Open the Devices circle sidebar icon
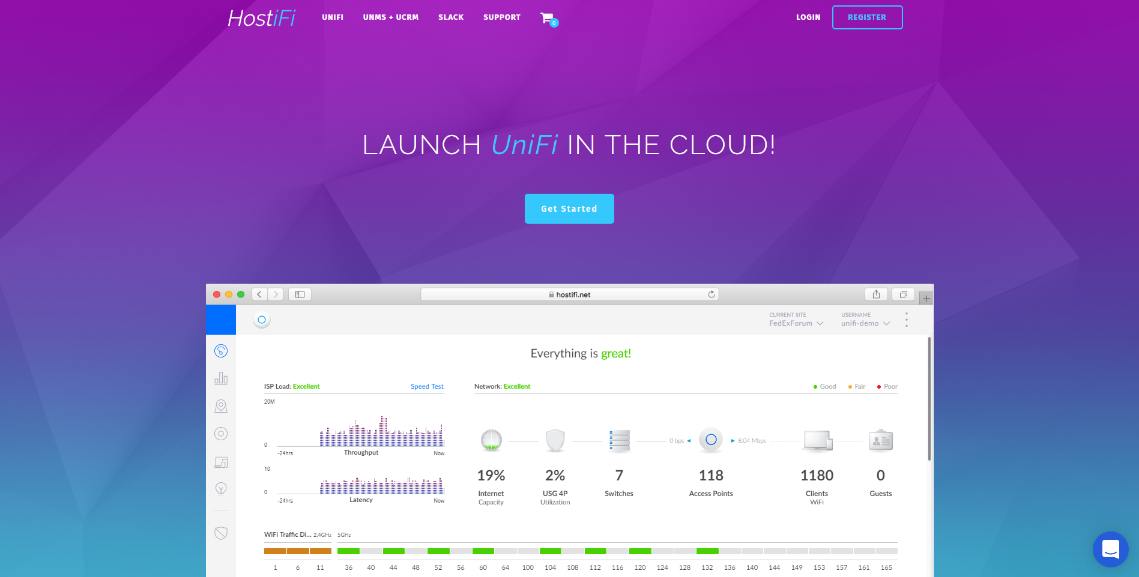The image size is (1139, 577). click(x=221, y=434)
